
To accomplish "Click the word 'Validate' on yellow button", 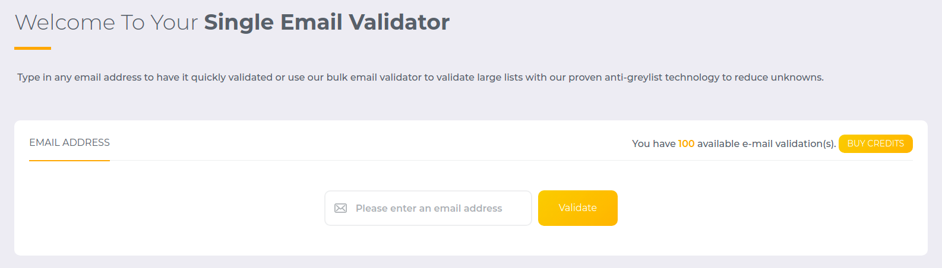I will click(x=578, y=208).
